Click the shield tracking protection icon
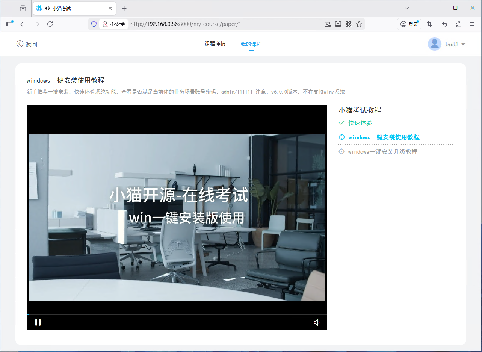The image size is (482, 352). coord(94,24)
